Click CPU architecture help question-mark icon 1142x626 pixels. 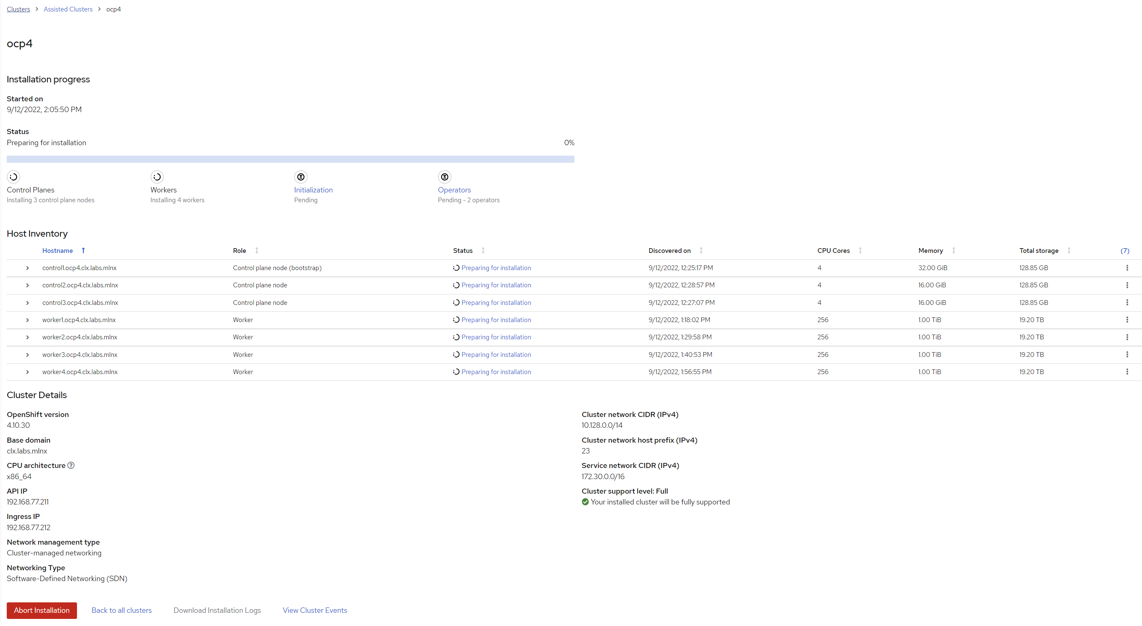71,465
